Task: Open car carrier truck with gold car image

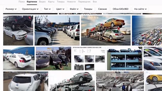Action: coord(106,31)
